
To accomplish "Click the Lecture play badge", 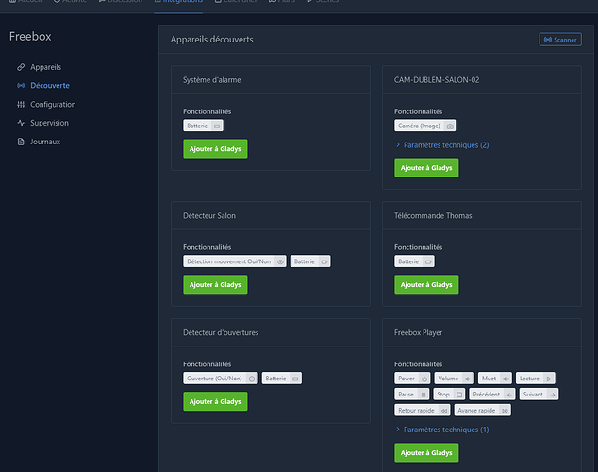I will [536, 379].
